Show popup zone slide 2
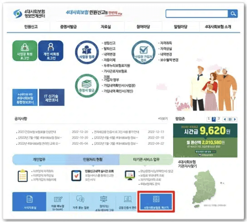The image size is (247, 222). coord(214,119)
